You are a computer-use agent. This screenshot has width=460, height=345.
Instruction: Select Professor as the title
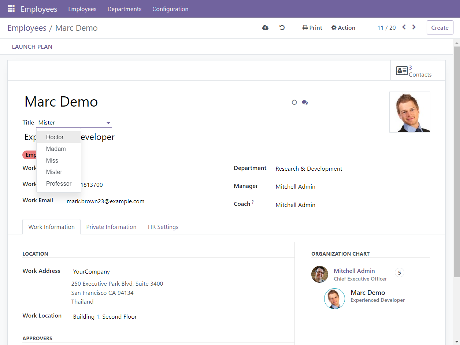(x=58, y=183)
